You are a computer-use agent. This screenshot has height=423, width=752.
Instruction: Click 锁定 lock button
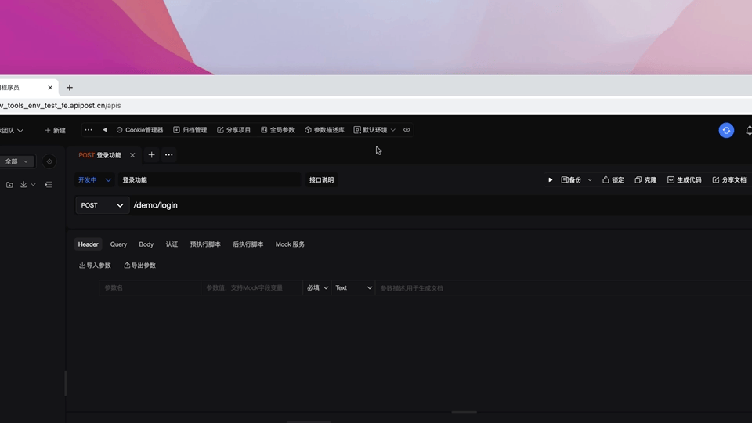coord(613,180)
